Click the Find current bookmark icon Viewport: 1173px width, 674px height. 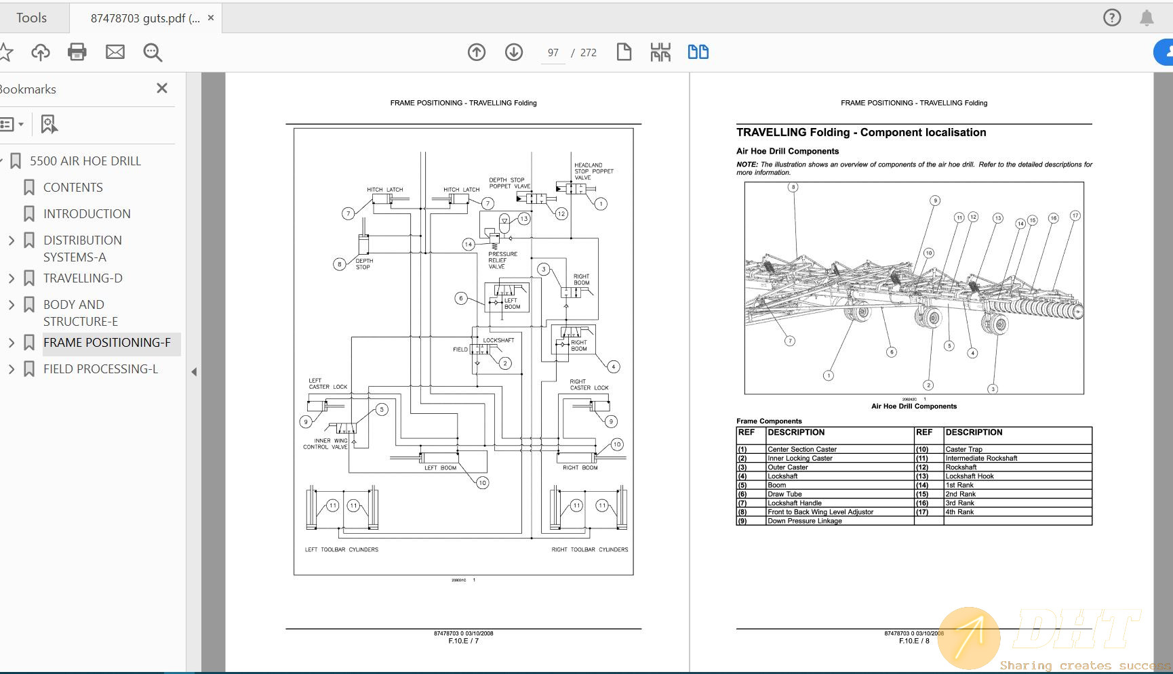tap(48, 124)
